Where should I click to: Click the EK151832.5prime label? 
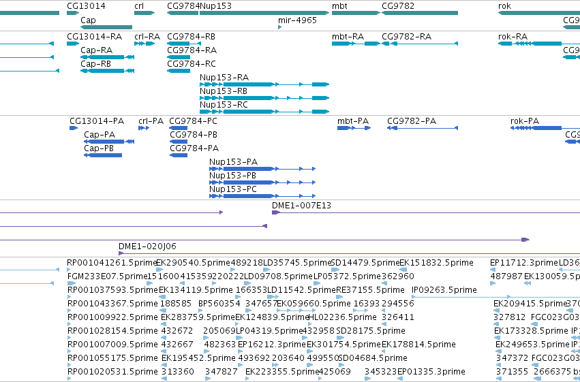(x=436, y=263)
